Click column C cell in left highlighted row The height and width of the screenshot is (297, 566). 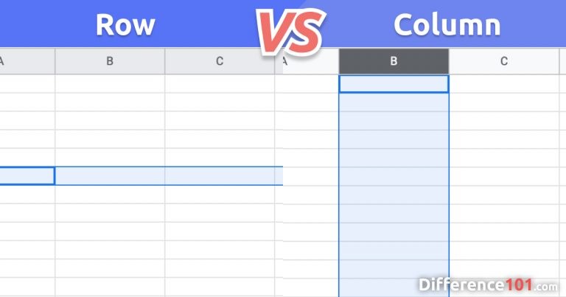pos(220,176)
